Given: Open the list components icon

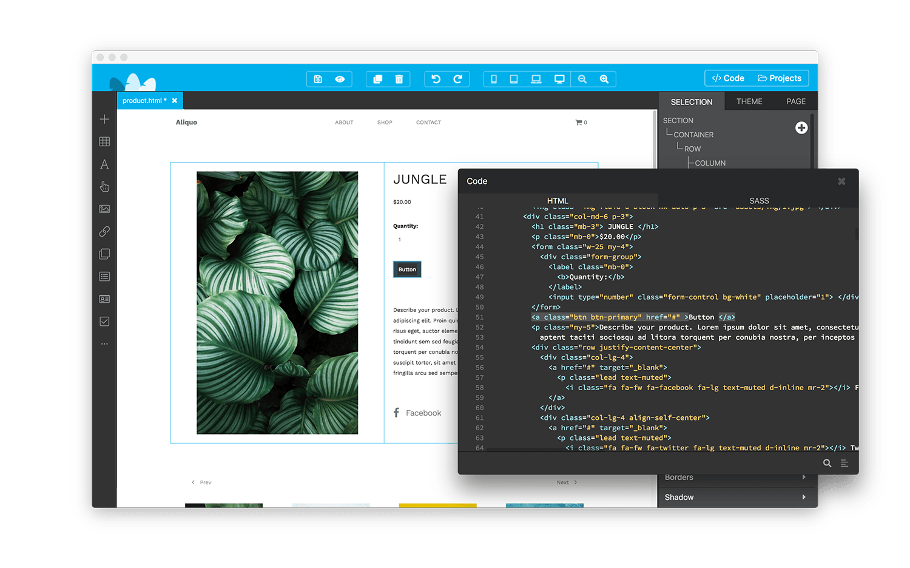Looking at the screenshot, I should pyautogui.click(x=104, y=277).
